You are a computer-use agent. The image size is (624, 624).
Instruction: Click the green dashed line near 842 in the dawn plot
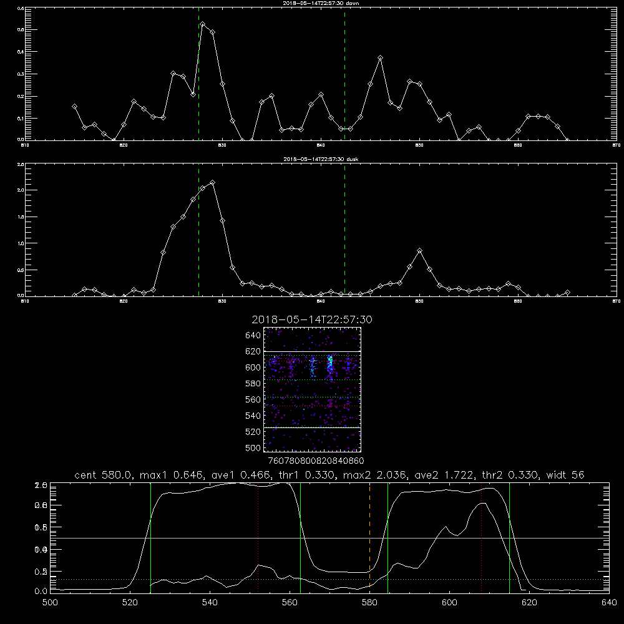tap(344, 74)
